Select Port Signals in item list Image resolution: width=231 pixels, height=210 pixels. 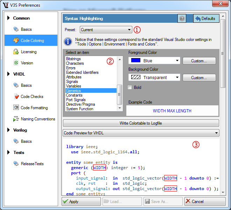(x=91, y=100)
